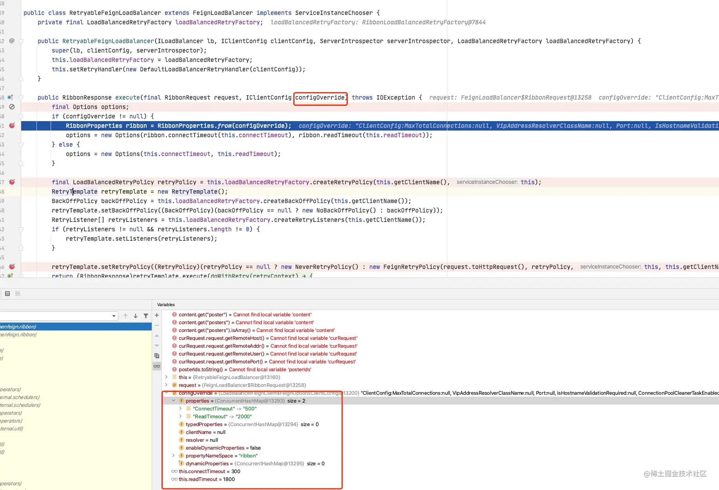Click the field icon beside enableDynamicProperties
The width and height of the screenshot is (719, 490).
182,448
